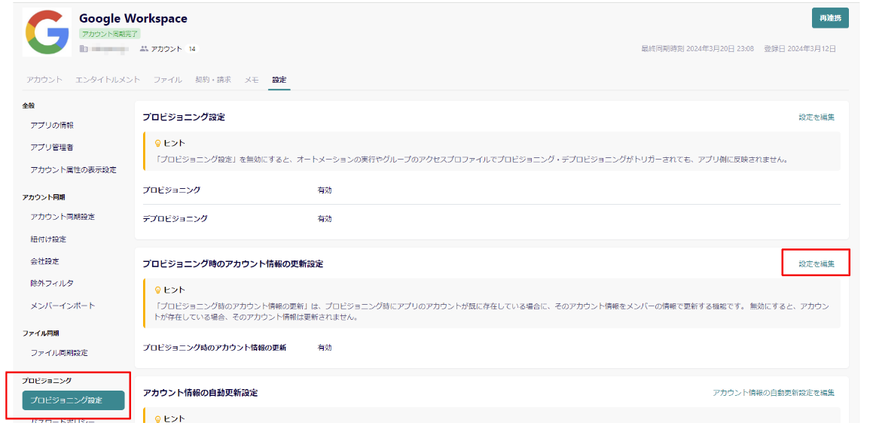Click アカウント情報の自動更新設定を編集 link
Image resolution: width=870 pixels, height=435 pixels.
[774, 392]
